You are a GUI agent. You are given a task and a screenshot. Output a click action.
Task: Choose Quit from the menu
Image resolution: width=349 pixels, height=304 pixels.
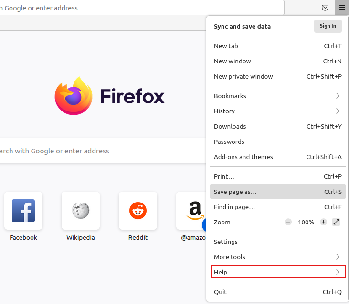tap(278, 292)
